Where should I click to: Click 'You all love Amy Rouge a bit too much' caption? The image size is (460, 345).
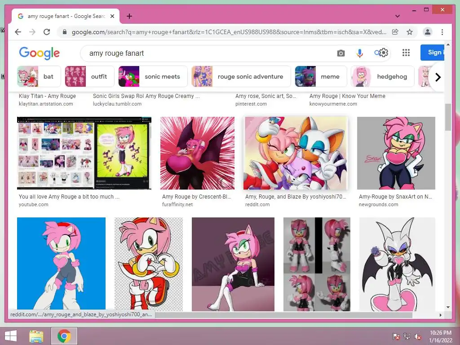(69, 197)
